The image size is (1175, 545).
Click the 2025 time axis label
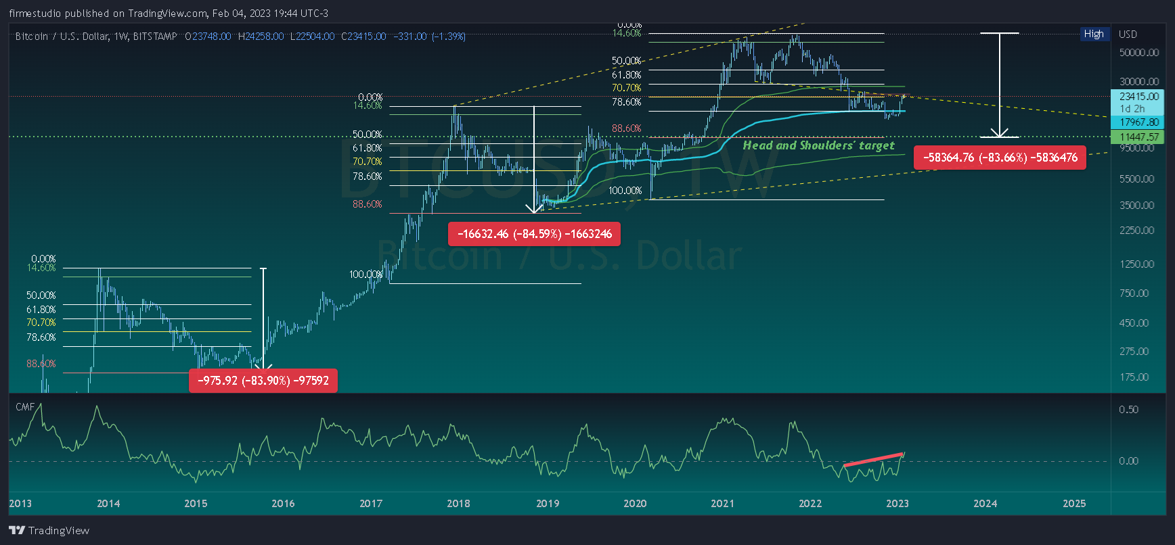(x=1074, y=503)
